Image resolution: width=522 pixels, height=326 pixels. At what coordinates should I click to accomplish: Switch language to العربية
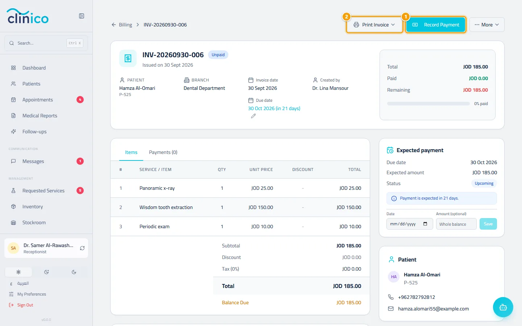pyautogui.click(x=23, y=283)
